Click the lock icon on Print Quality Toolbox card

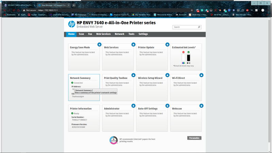click(133, 75)
